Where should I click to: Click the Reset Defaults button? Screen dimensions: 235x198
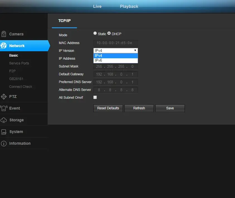tap(108, 108)
